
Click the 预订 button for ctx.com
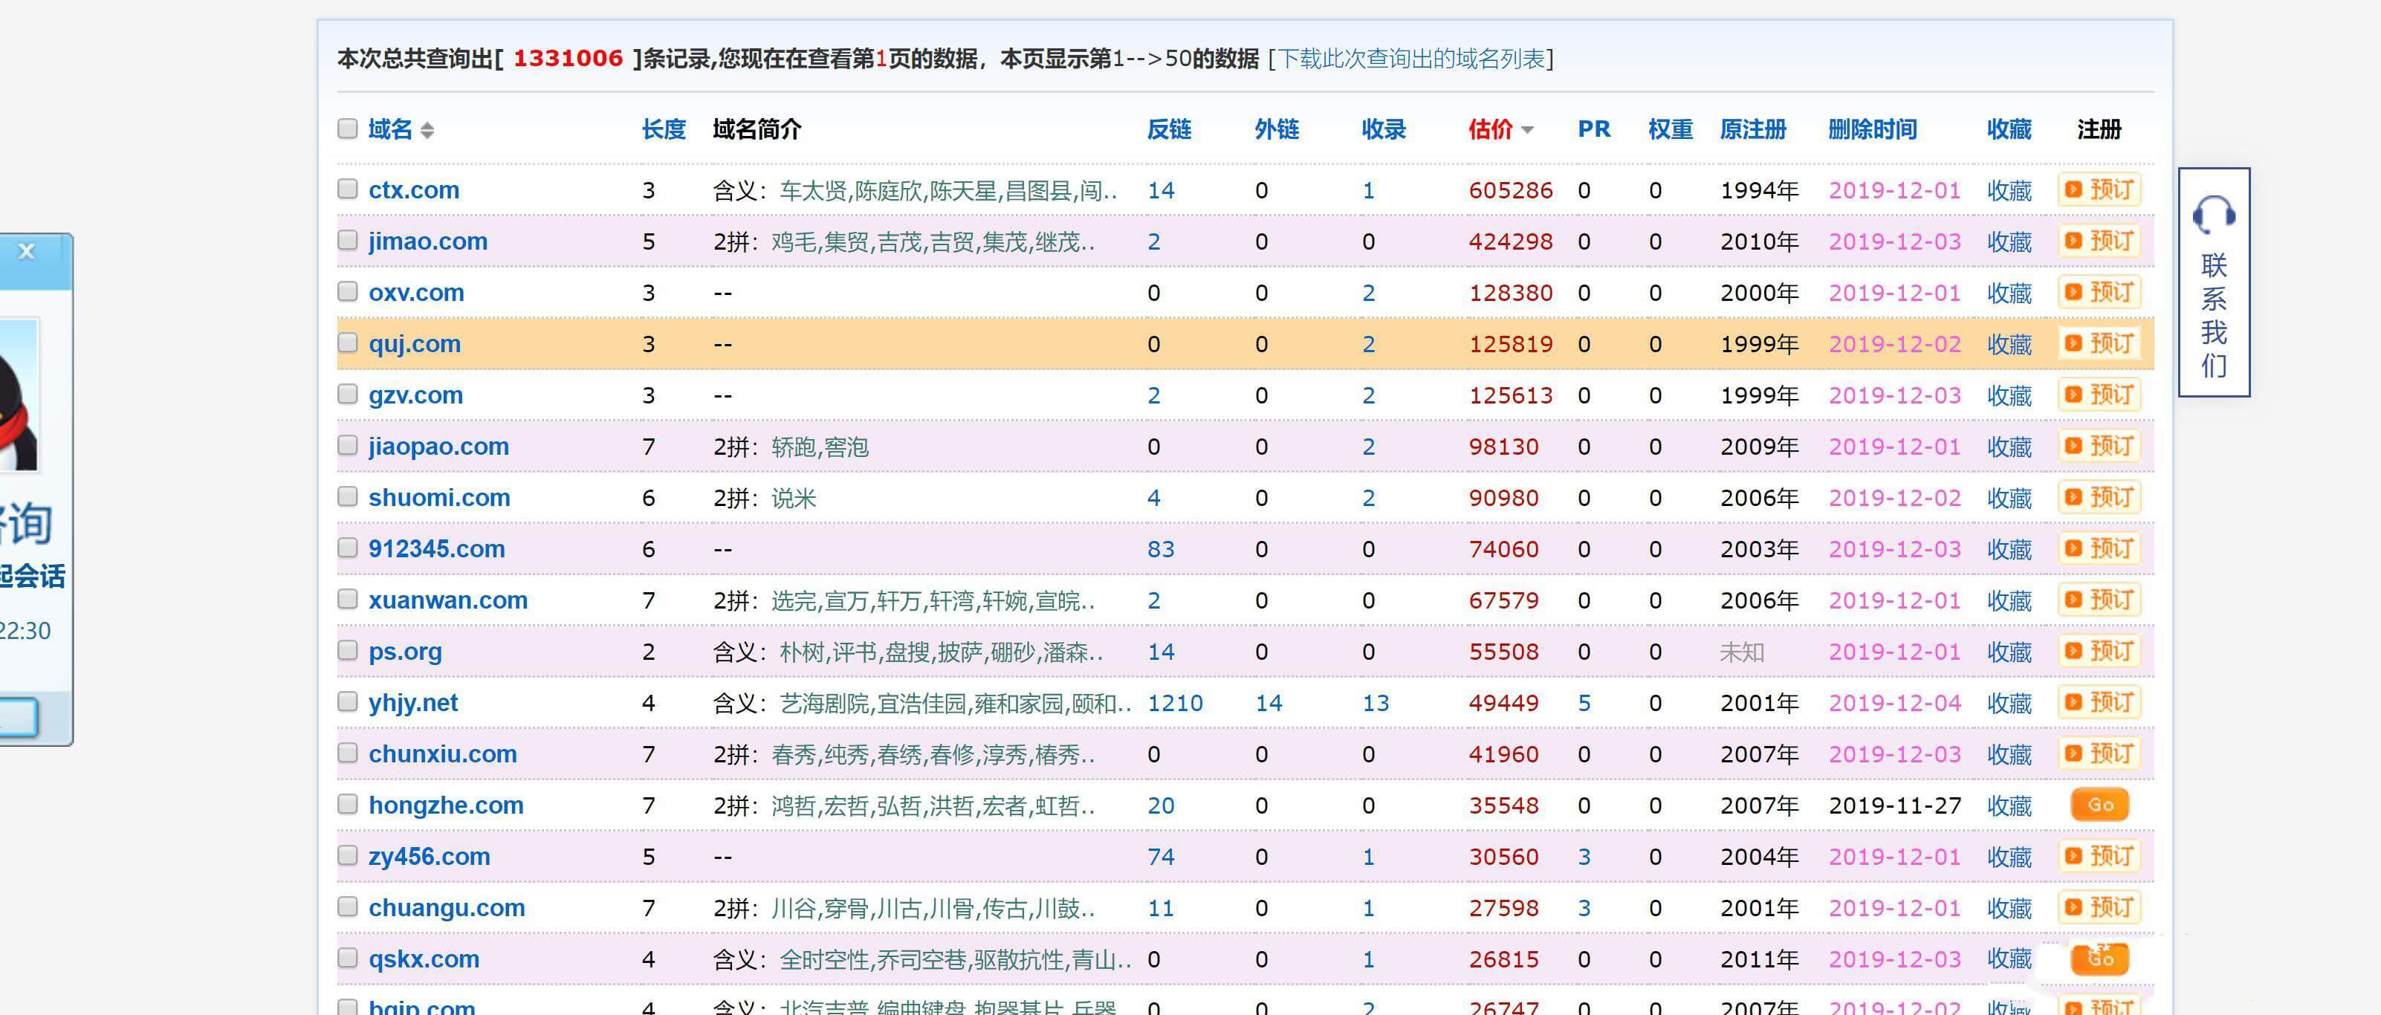tap(2100, 189)
